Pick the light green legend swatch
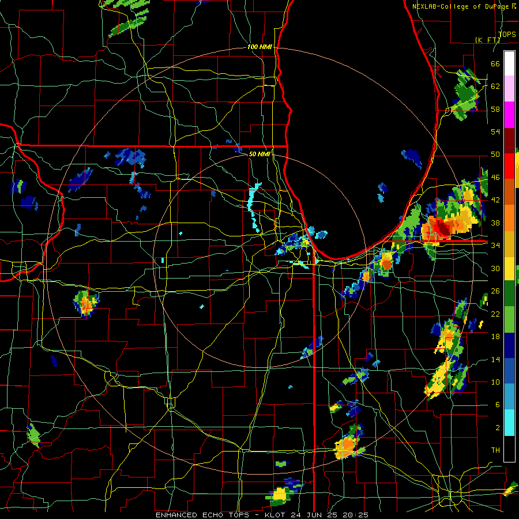The height and width of the screenshot is (519, 519). pyautogui.click(x=509, y=319)
